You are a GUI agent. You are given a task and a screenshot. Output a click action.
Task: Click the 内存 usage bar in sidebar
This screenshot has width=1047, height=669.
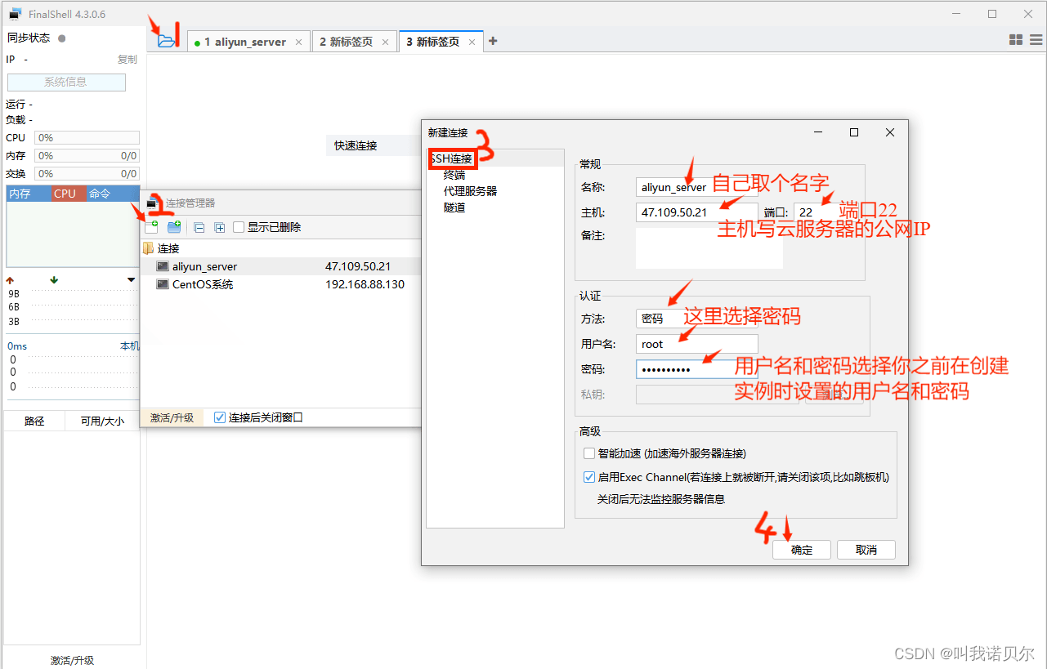point(87,155)
